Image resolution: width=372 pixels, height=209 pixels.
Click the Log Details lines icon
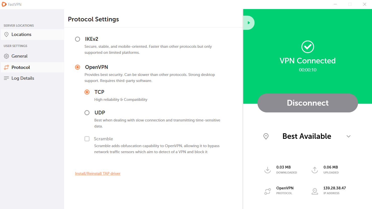click(7, 78)
